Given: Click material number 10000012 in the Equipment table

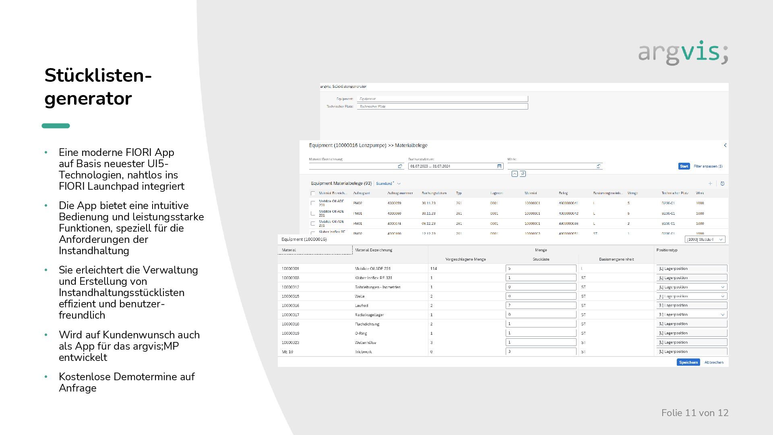Looking at the screenshot, I should [x=290, y=287].
